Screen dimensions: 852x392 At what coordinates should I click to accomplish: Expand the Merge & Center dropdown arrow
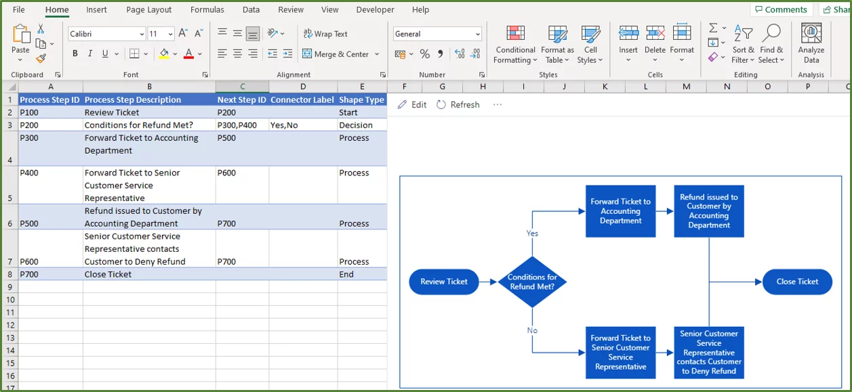377,54
